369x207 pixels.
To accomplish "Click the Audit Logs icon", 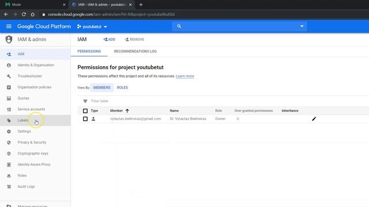I will [x=9, y=186].
